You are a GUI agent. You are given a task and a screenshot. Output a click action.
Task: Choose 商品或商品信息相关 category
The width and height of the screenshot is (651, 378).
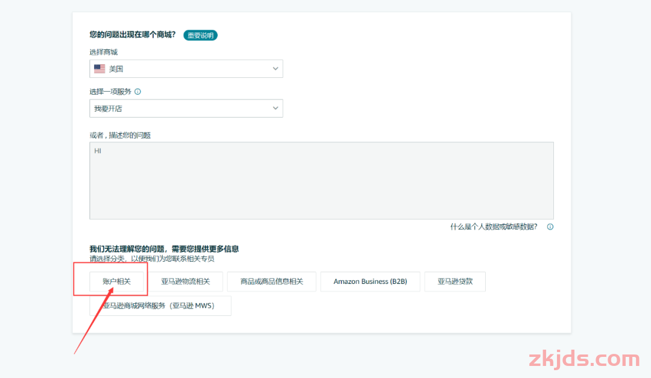[x=271, y=282]
